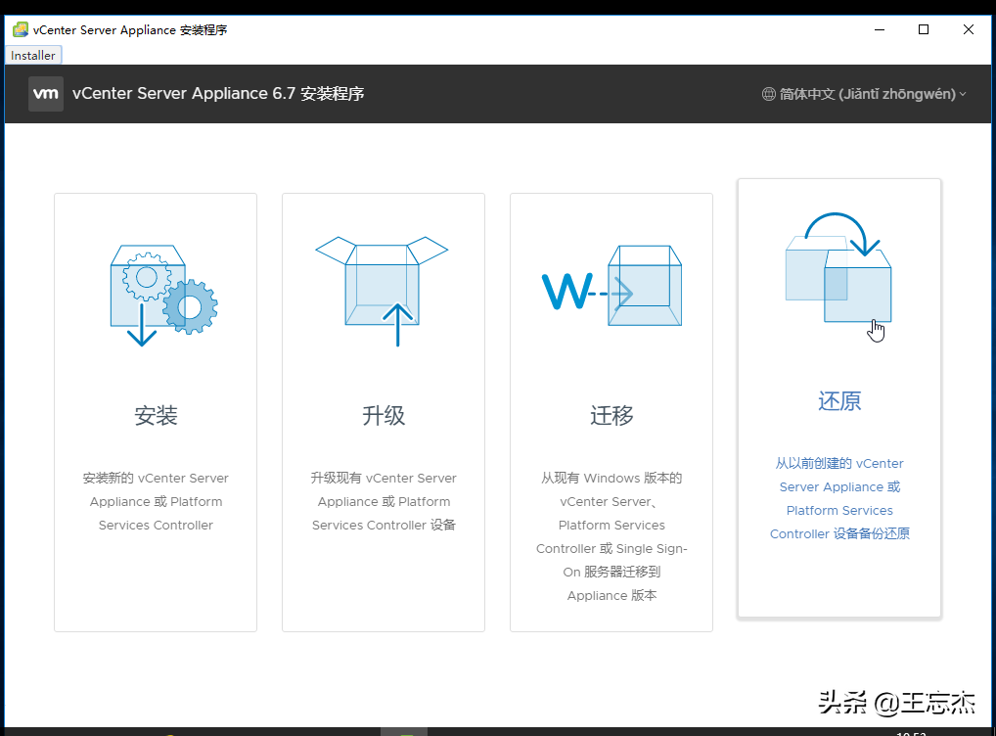Click the Restore boxes icon
Viewport: 996px width, 736px height.
pos(838,267)
